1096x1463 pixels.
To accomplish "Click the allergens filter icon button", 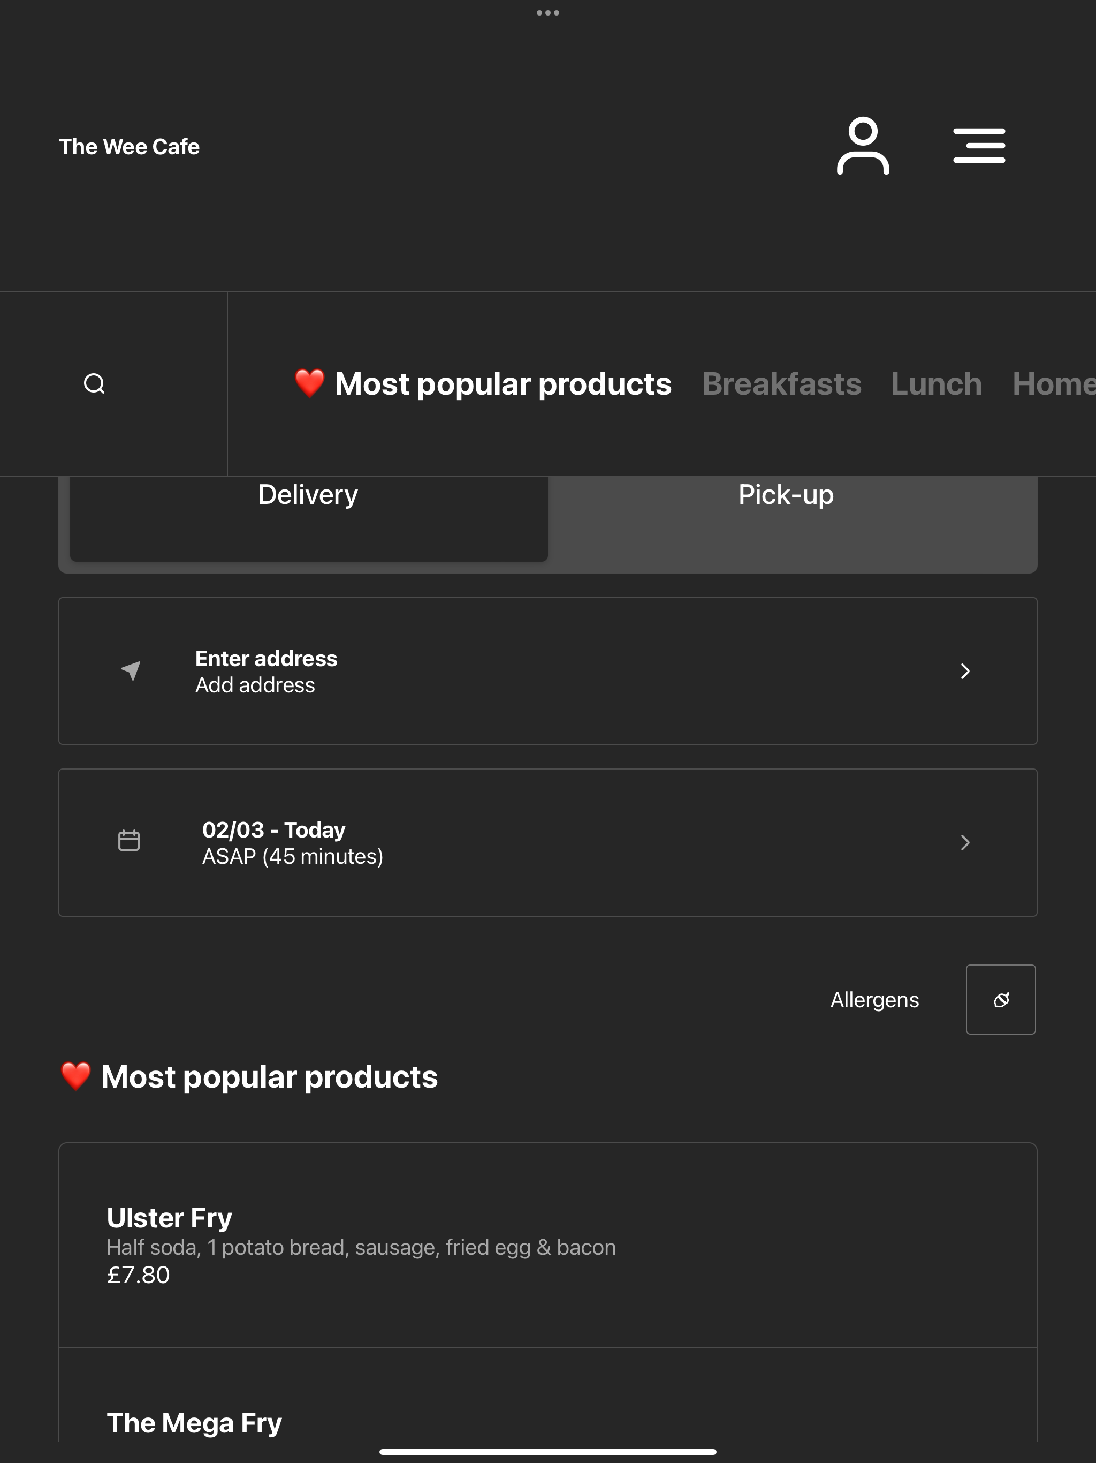I will pos(1001,999).
